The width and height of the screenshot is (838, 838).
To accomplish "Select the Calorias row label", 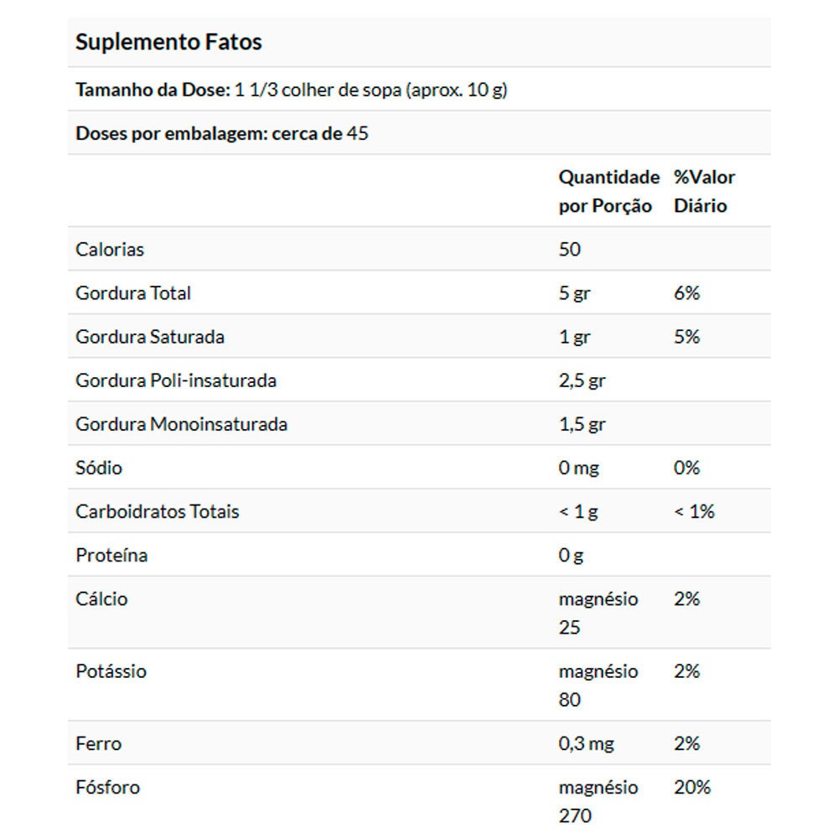I will 110,250.
